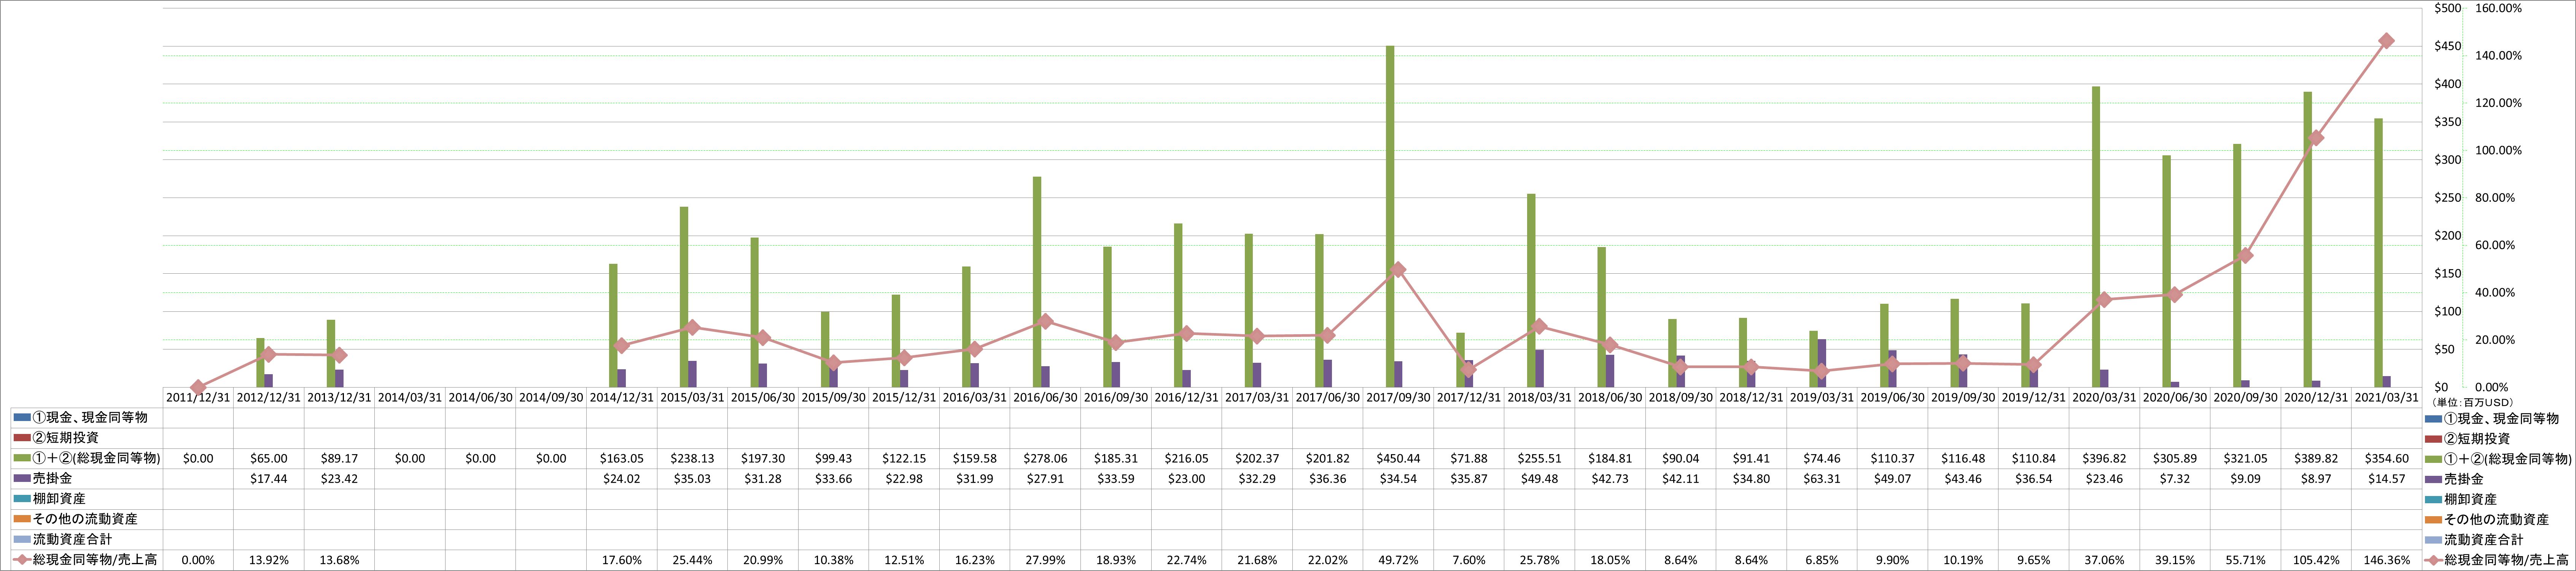Select the 売掛金 cell showing $63.31
2576x571 pixels.
[1822, 479]
